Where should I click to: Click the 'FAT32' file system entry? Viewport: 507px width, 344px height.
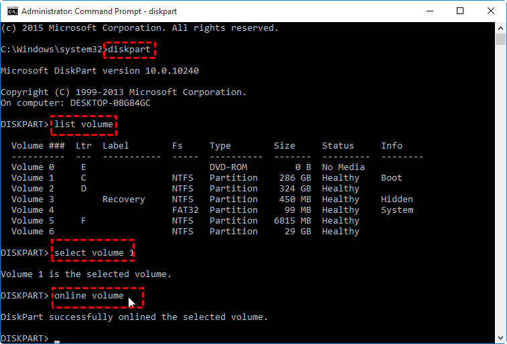point(186,210)
